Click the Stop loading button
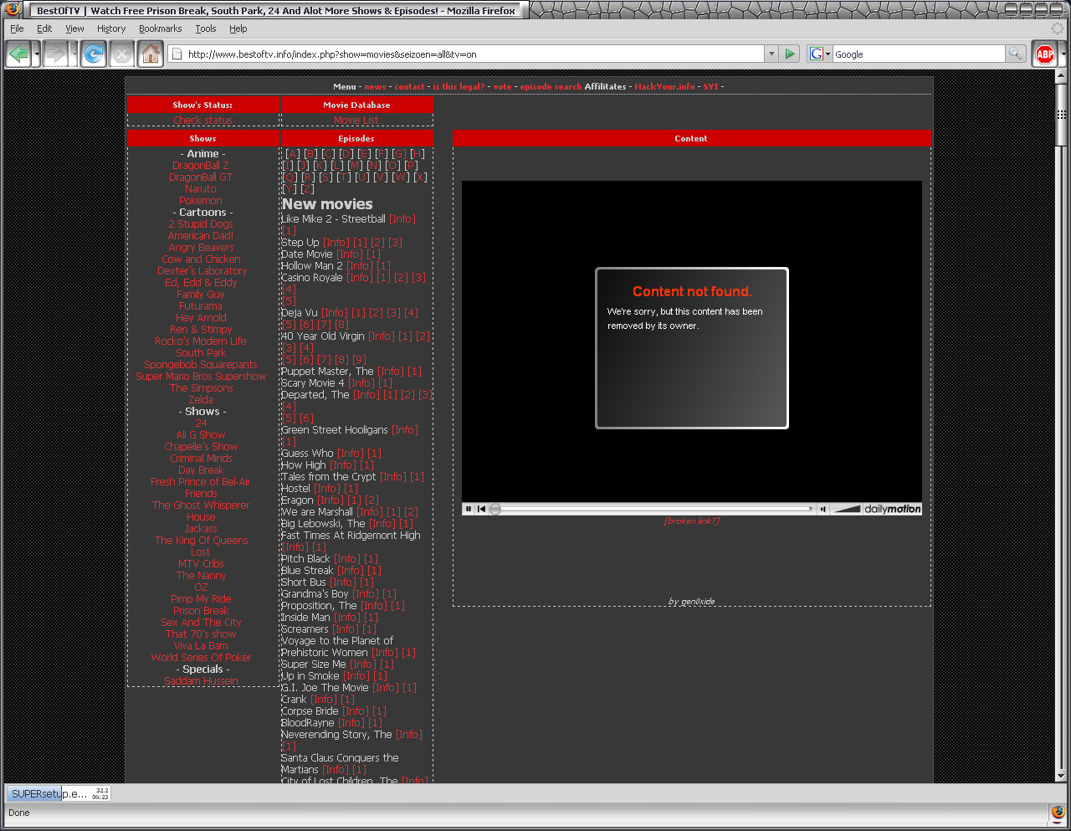This screenshot has height=831, width=1071. point(122,54)
